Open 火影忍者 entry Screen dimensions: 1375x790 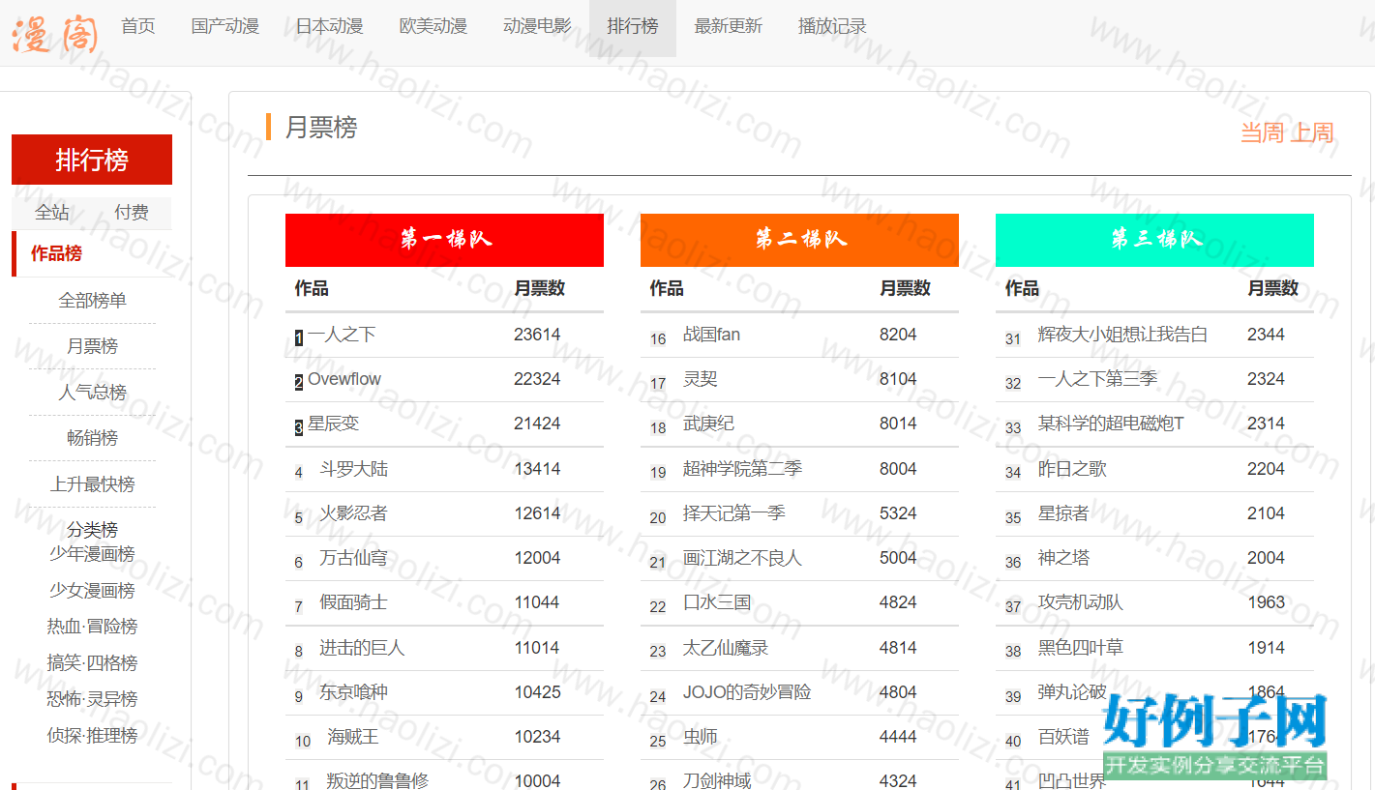click(353, 513)
